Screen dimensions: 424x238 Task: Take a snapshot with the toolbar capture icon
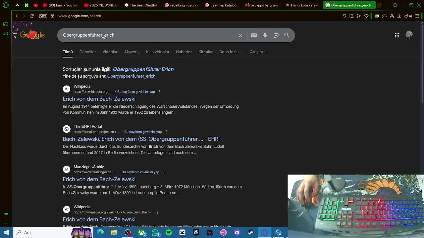click(x=351, y=16)
